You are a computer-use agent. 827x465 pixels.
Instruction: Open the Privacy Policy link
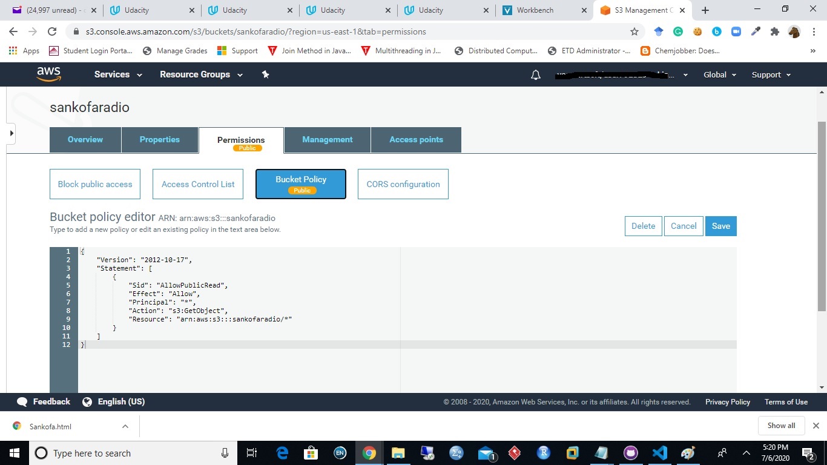coord(727,401)
